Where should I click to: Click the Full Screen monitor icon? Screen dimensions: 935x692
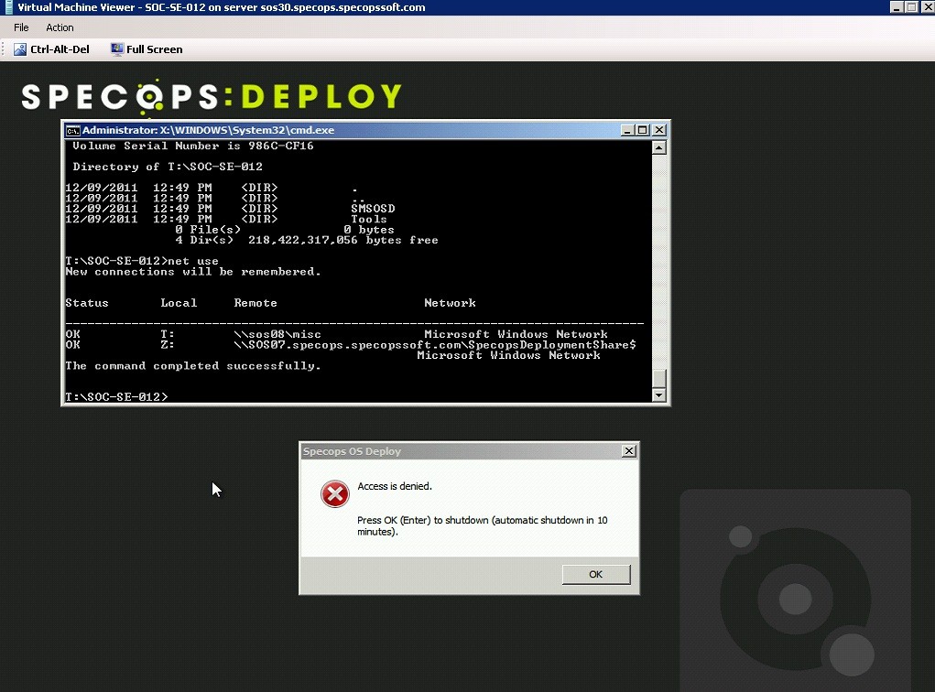point(117,49)
